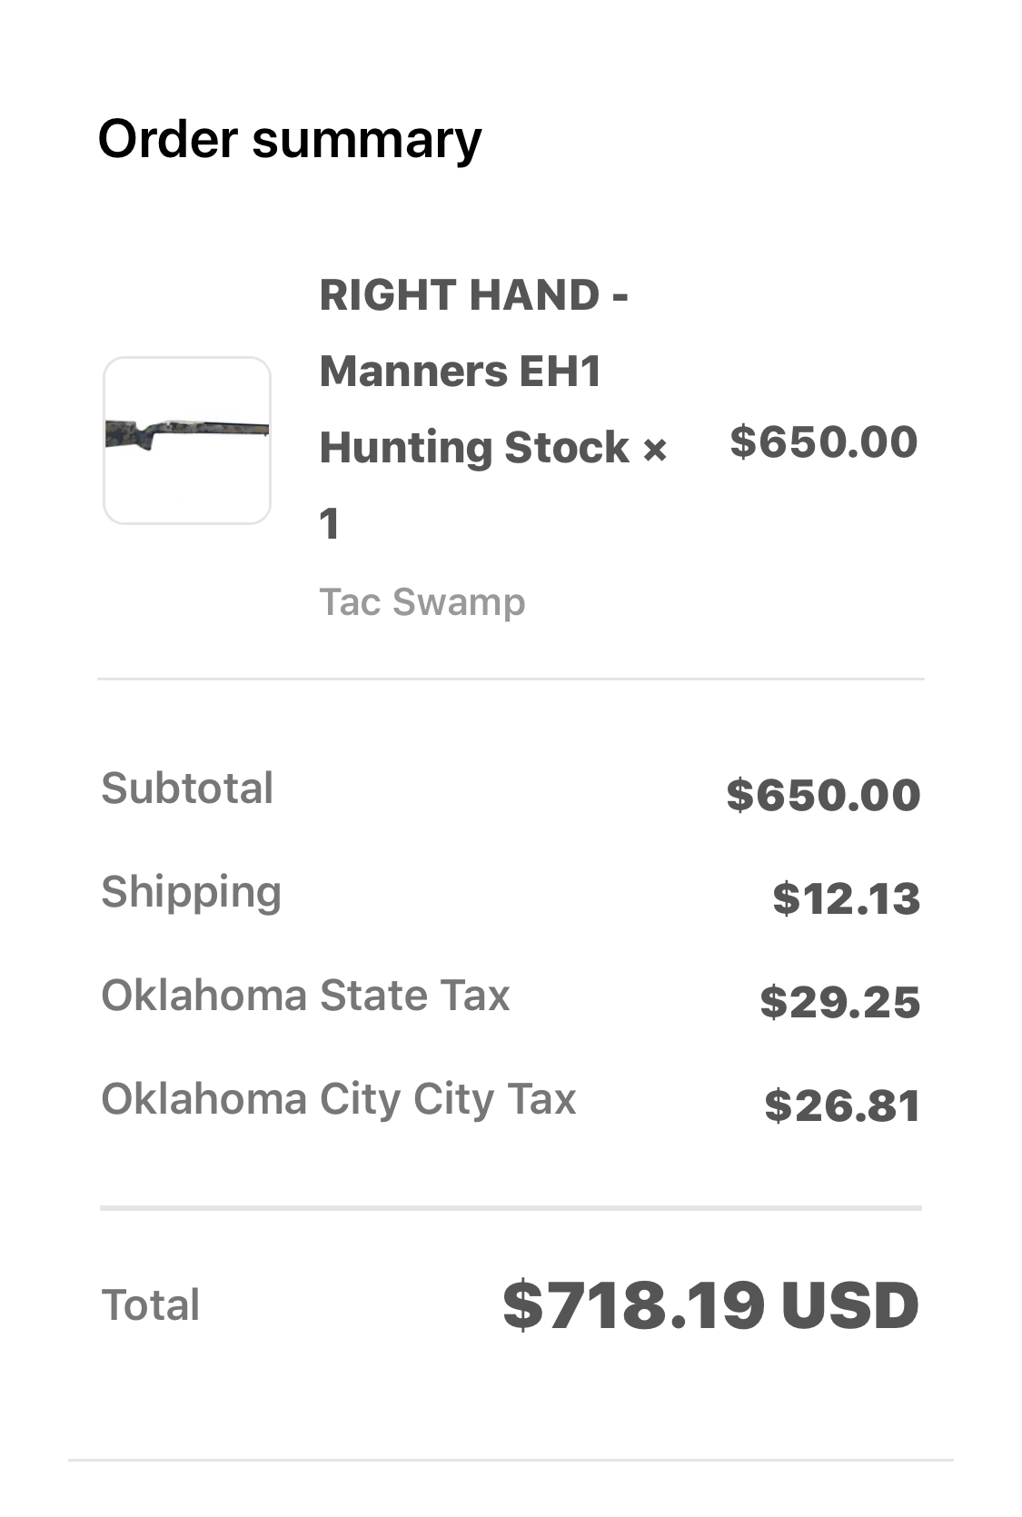Click the USD currency text

tap(849, 1305)
